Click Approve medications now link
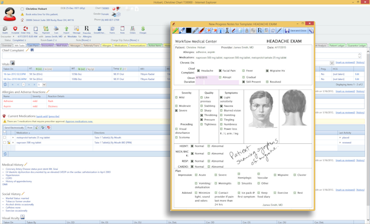This screenshot has width=370, height=224. click(x=79, y=122)
